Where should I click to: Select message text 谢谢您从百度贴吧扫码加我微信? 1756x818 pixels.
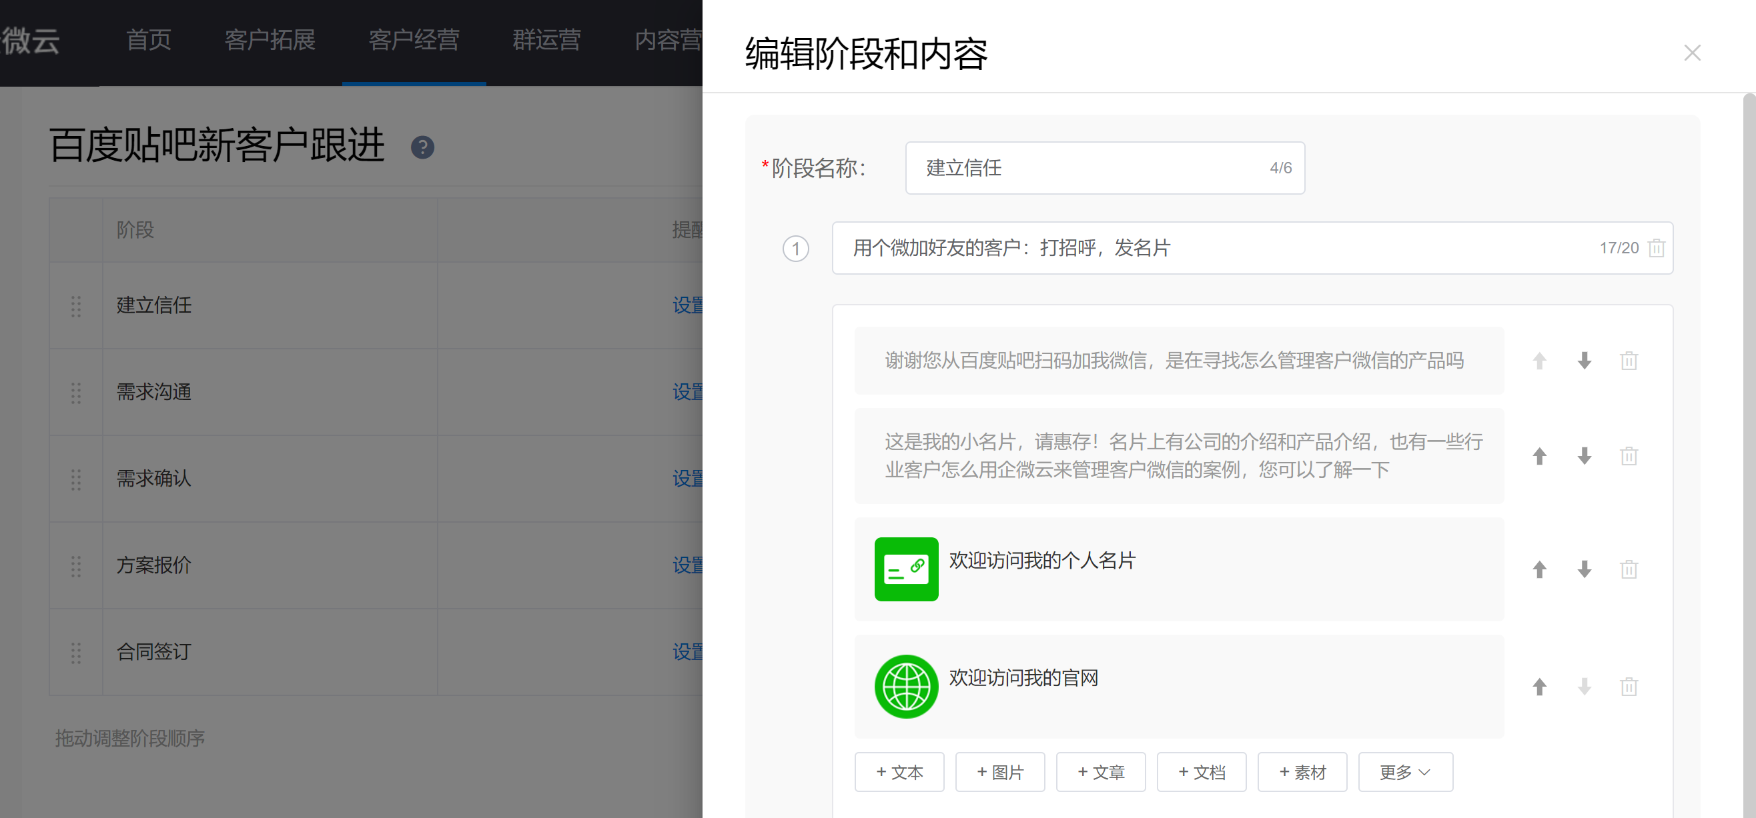[x=1016, y=360]
